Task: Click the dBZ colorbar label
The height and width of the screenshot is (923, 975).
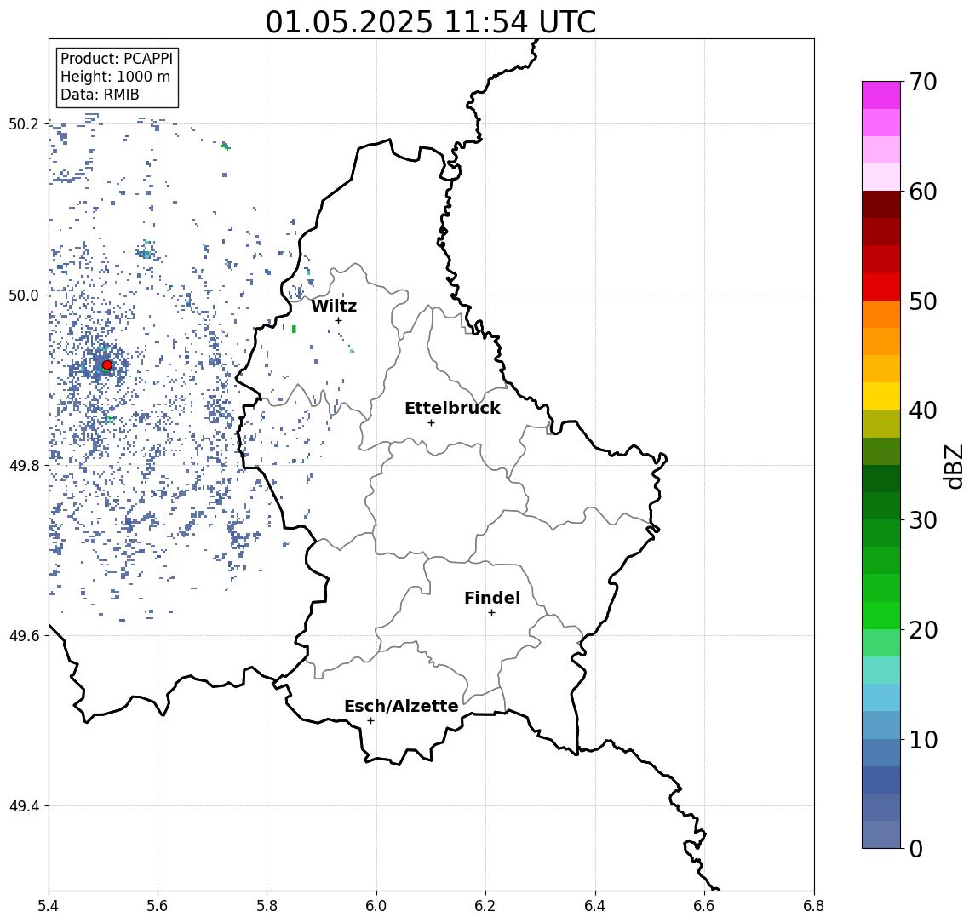Action: point(953,467)
